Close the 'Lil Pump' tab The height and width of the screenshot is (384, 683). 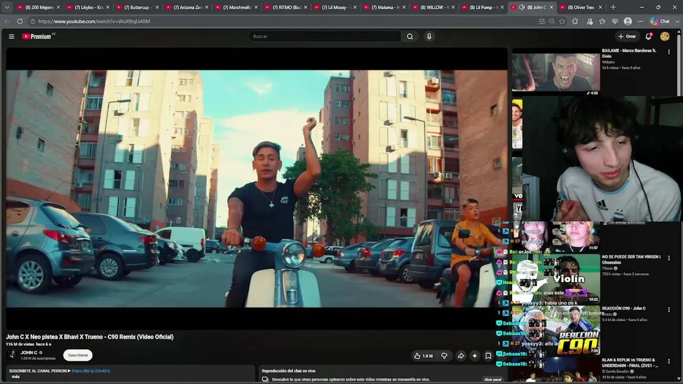pyautogui.click(x=502, y=7)
